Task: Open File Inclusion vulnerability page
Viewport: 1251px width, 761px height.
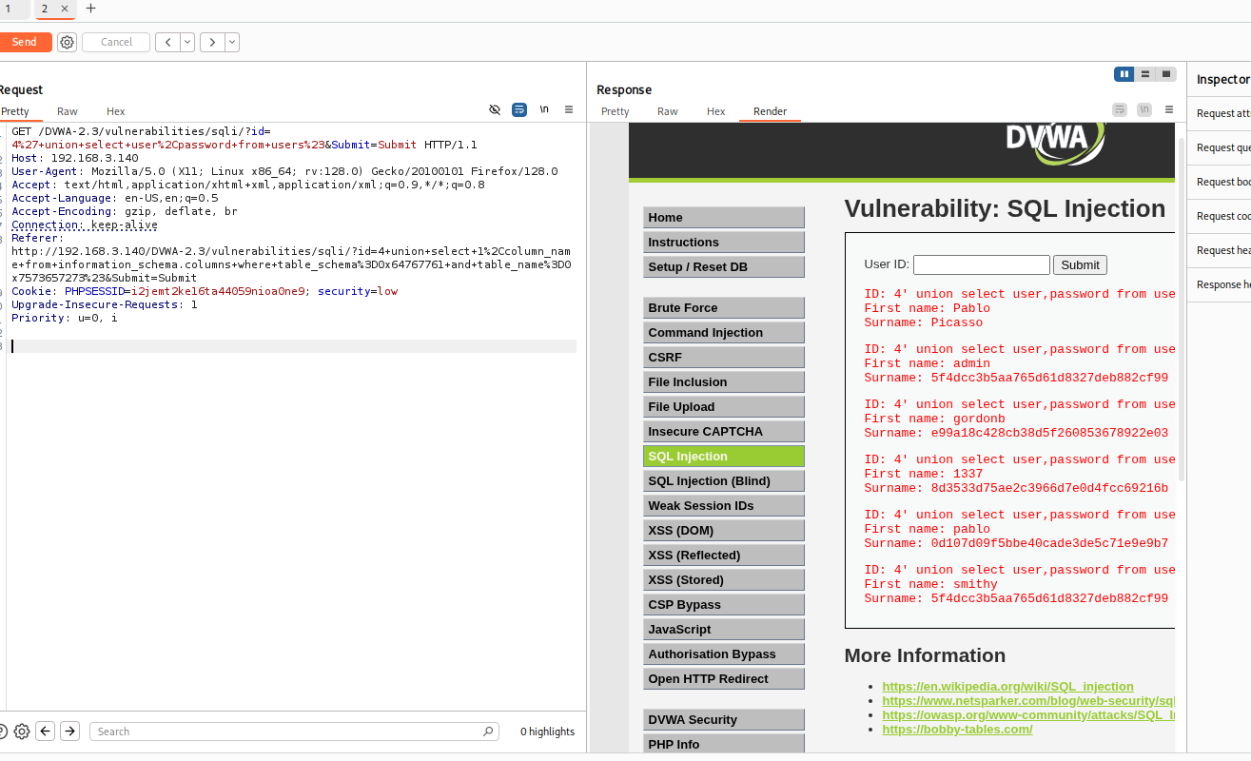Action: pos(724,381)
